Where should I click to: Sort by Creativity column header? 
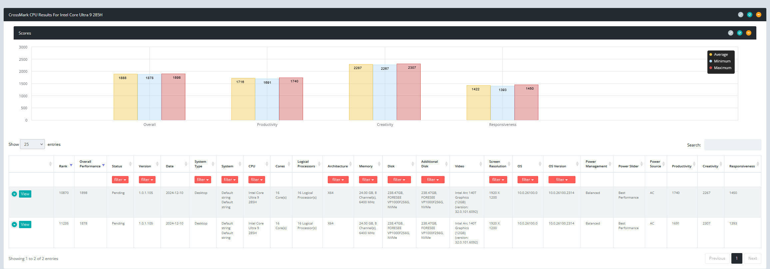click(711, 164)
